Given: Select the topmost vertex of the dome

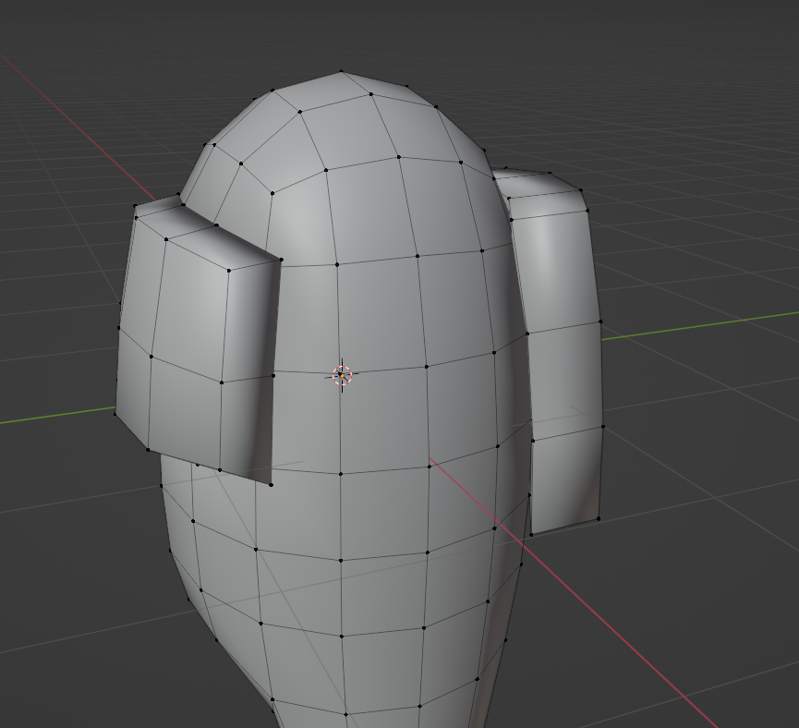Looking at the screenshot, I should point(342,72).
